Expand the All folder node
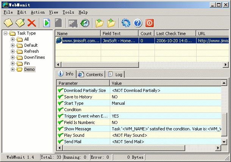Image resolution: width=231 pixels, height=162 pixels. tap(12, 39)
